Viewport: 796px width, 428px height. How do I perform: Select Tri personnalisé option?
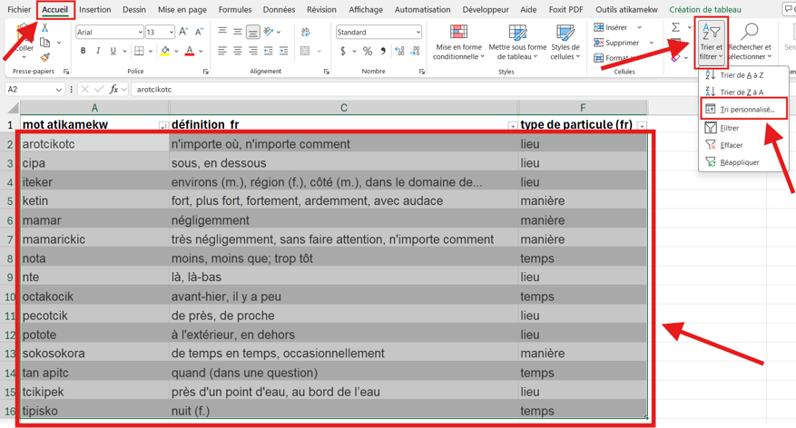click(x=743, y=109)
